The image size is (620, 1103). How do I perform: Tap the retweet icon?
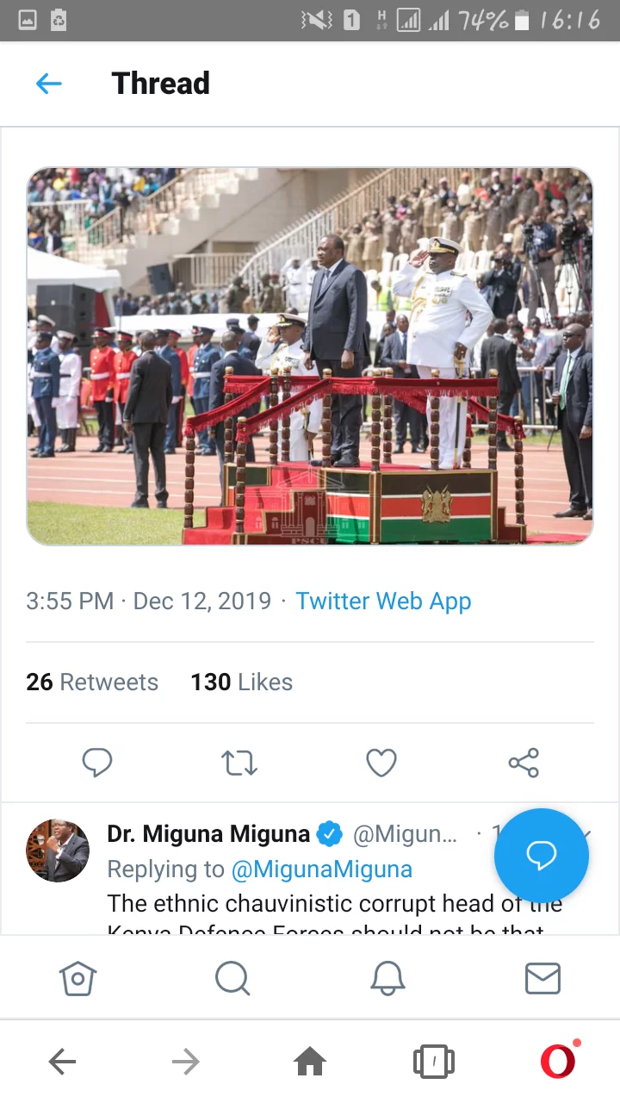coord(239,763)
